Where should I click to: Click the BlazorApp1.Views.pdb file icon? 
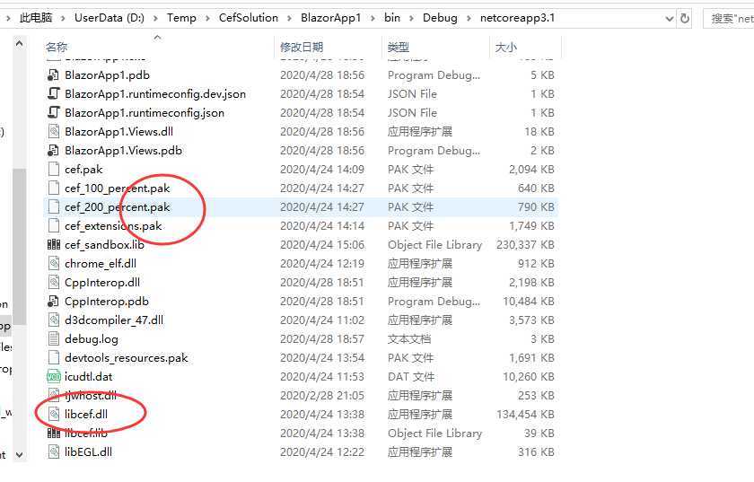[53, 151]
